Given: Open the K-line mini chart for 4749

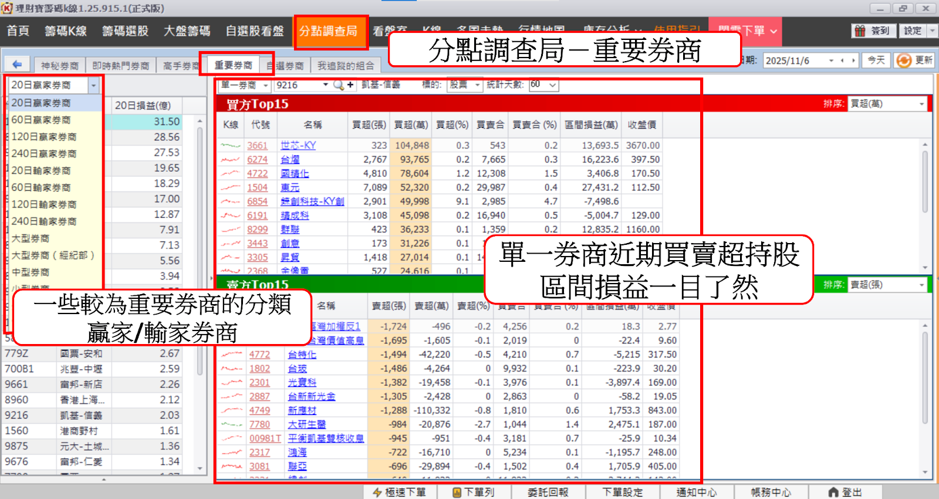Looking at the screenshot, I should (x=232, y=411).
